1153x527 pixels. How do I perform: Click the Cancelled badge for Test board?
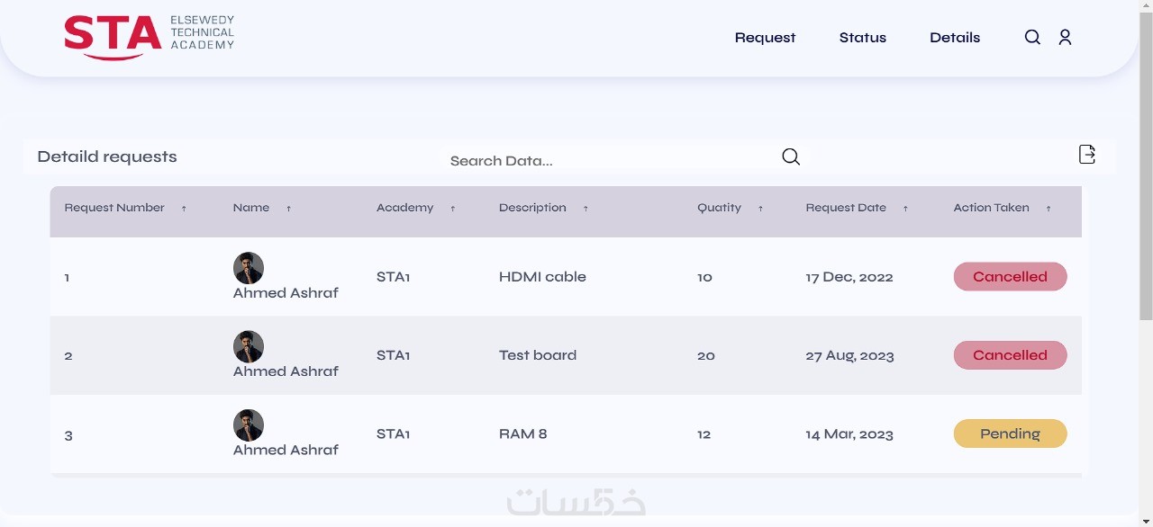coord(1010,355)
